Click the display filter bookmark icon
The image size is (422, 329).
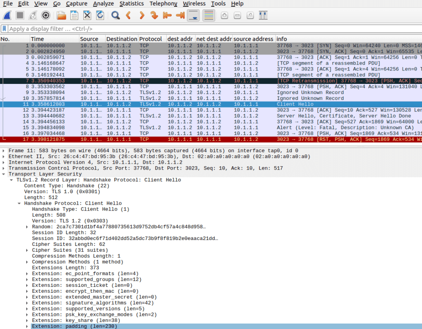[x=4, y=29]
